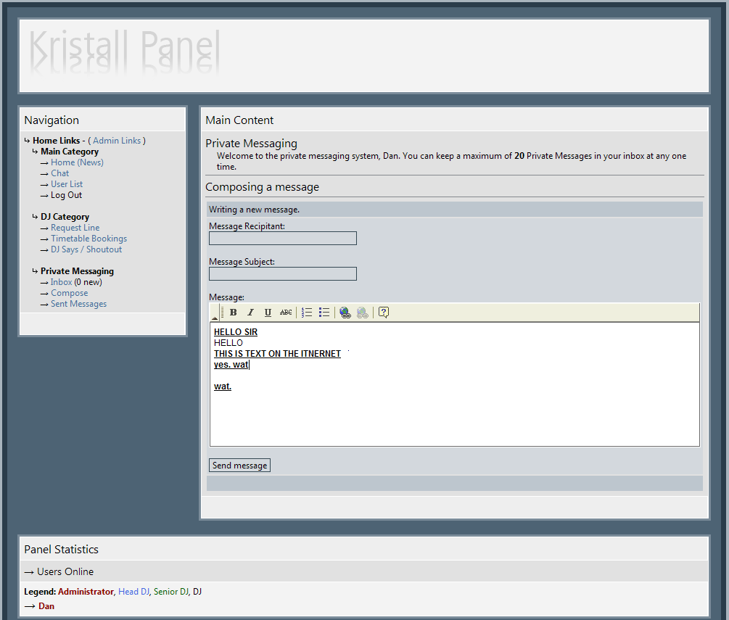The image size is (729, 620).
Task: Go to the Home (News) page
Action: (x=77, y=162)
